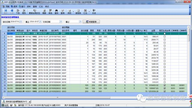Click the 报价日期 2016-07-01 date field

(x=15, y=22)
